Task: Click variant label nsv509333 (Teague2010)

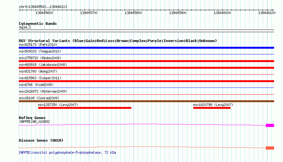Action: pyautogui.click(x=40, y=51)
